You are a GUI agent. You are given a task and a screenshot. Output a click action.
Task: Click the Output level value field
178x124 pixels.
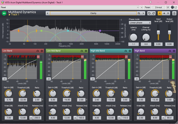click(x=169, y=44)
